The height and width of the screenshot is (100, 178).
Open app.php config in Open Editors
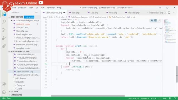[x=24, y=48]
